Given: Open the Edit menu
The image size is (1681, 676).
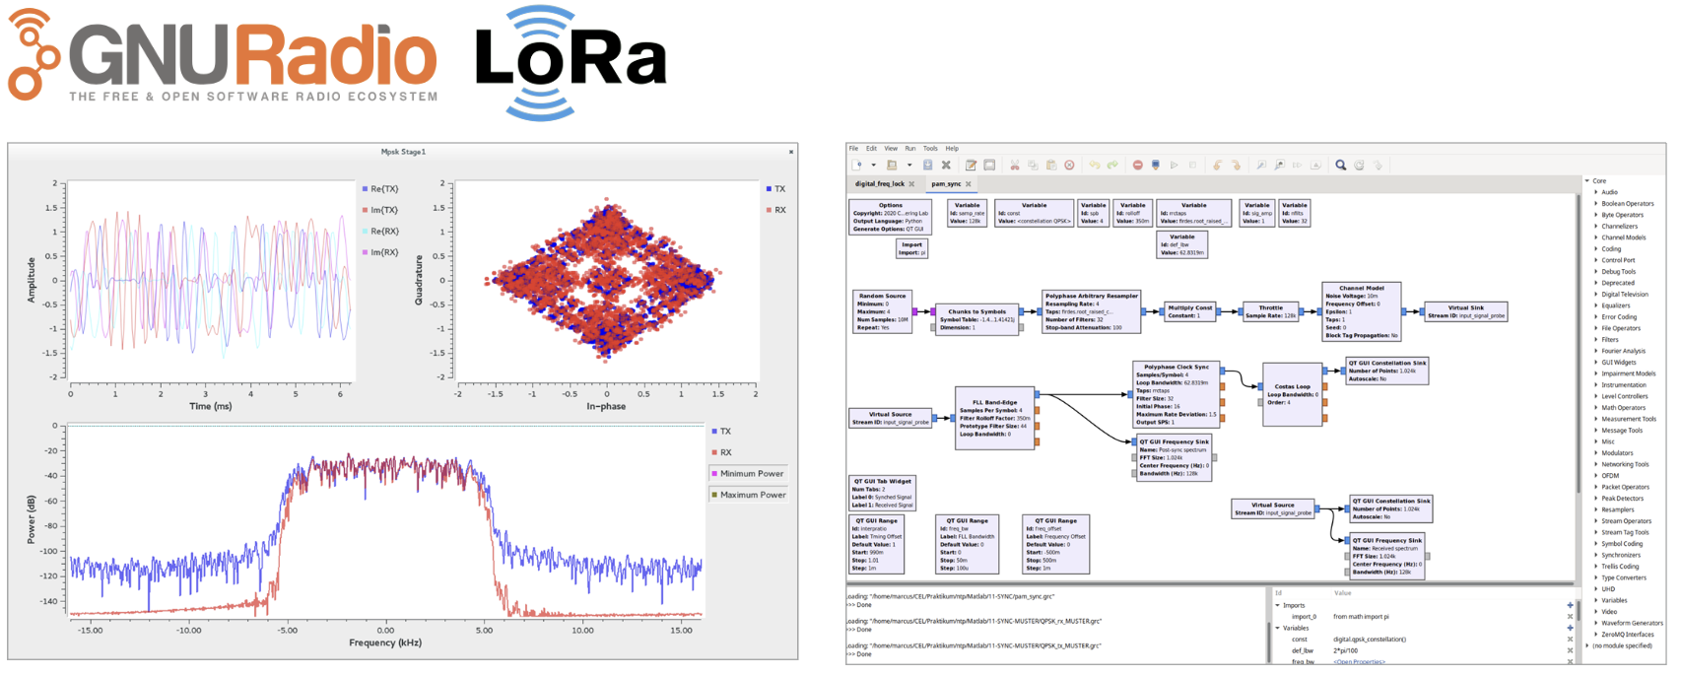Looking at the screenshot, I should point(872,149).
